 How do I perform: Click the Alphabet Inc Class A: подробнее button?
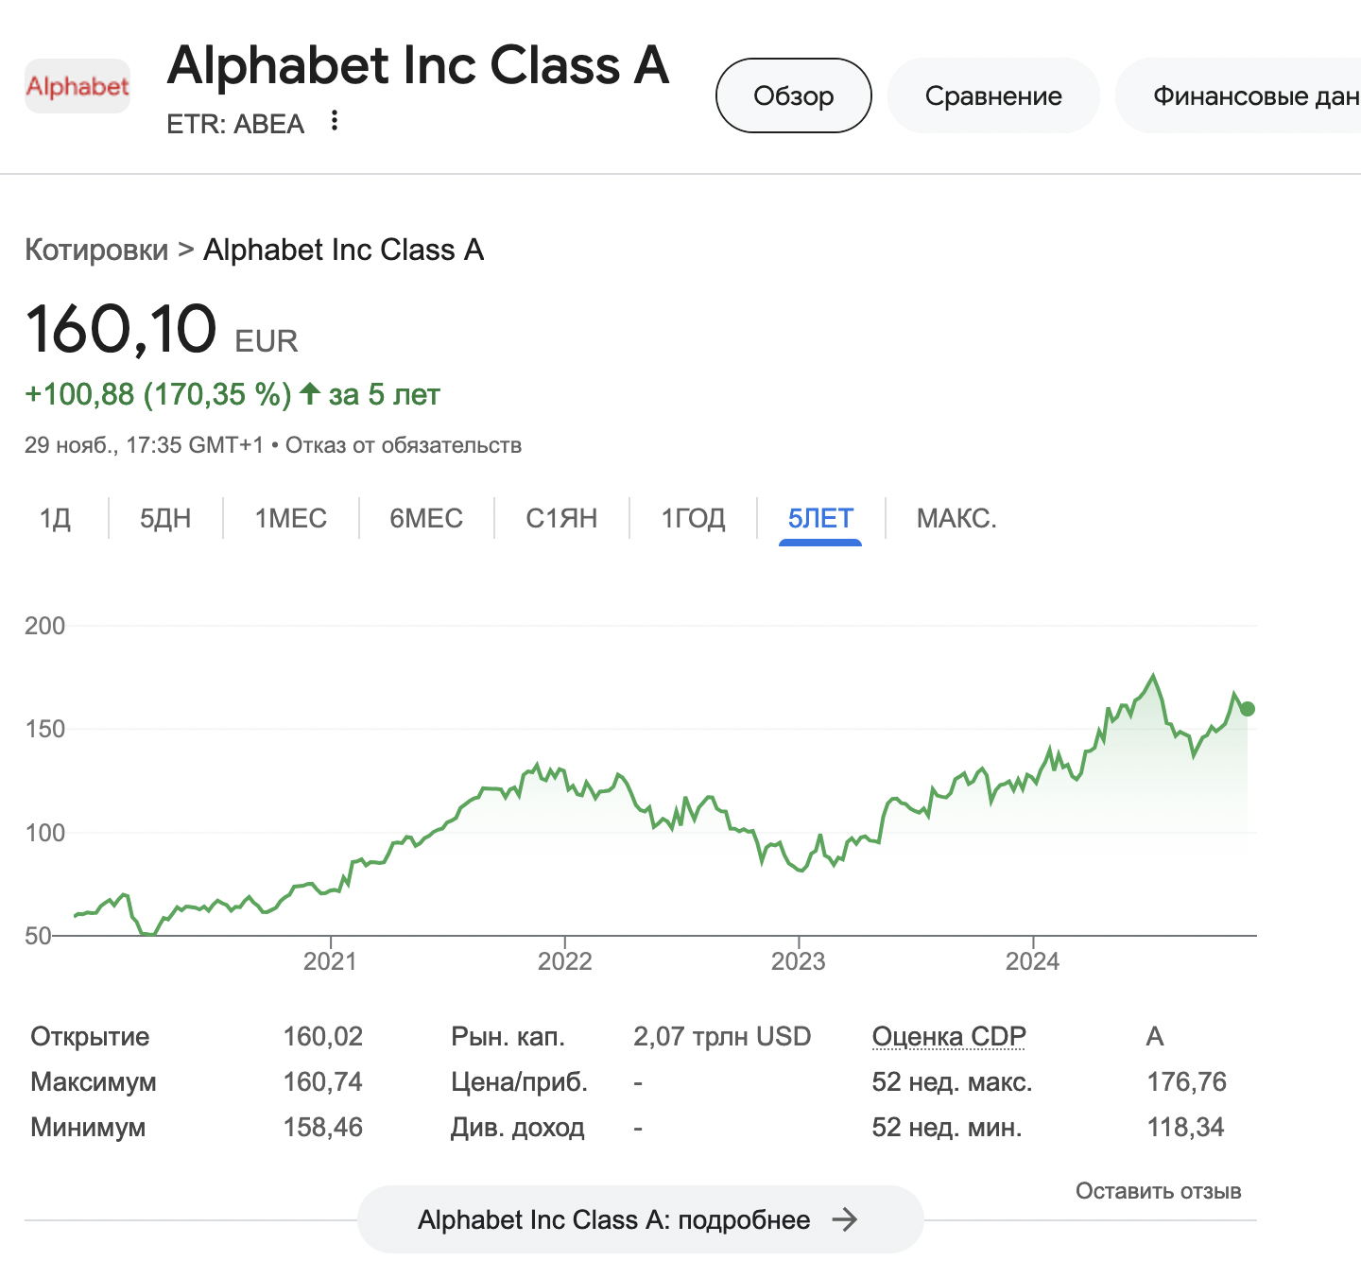pyautogui.click(x=640, y=1219)
